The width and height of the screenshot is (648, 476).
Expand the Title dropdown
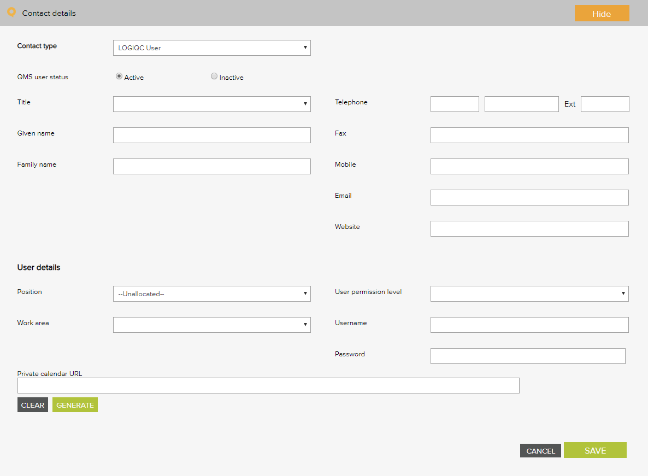(x=211, y=104)
